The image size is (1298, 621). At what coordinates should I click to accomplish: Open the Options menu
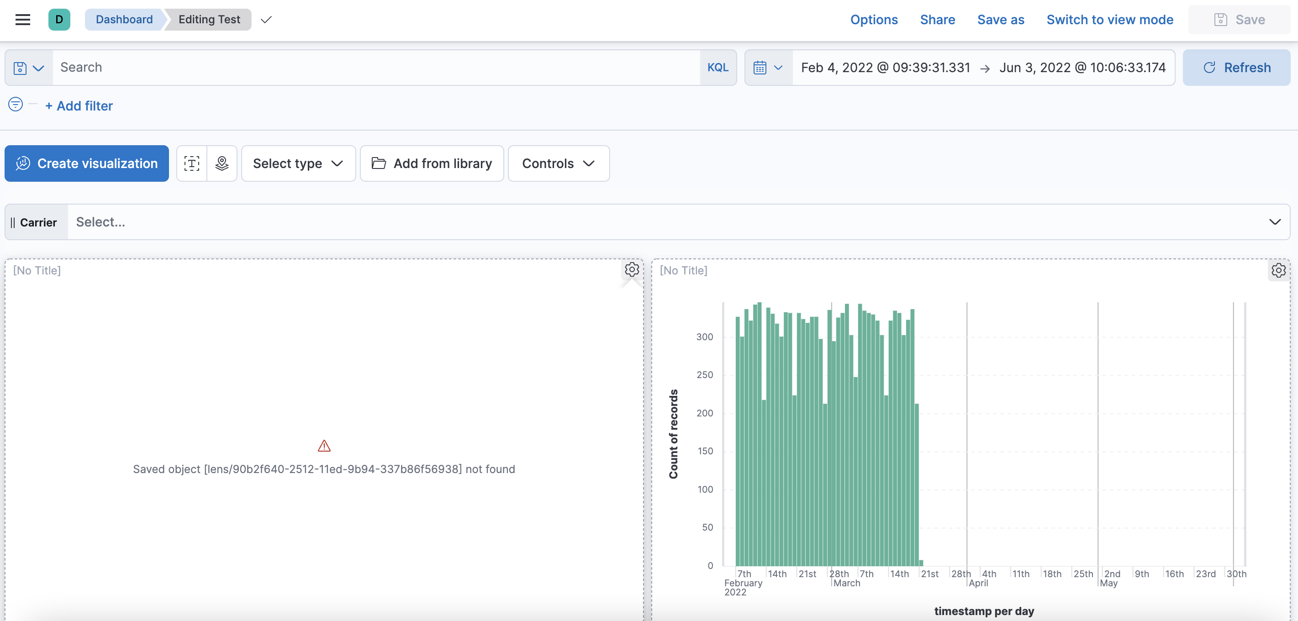click(874, 20)
